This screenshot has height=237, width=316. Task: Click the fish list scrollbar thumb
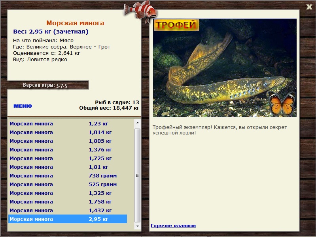(x=138, y=175)
